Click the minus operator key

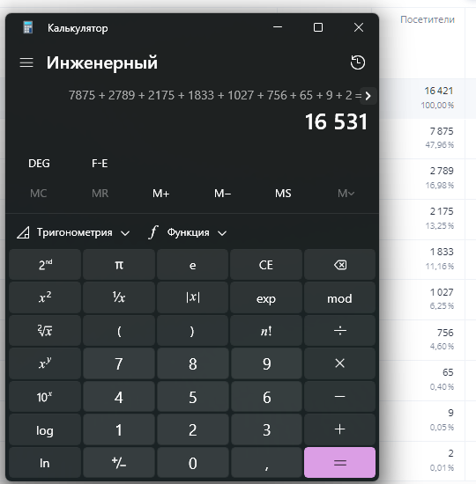(x=339, y=397)
